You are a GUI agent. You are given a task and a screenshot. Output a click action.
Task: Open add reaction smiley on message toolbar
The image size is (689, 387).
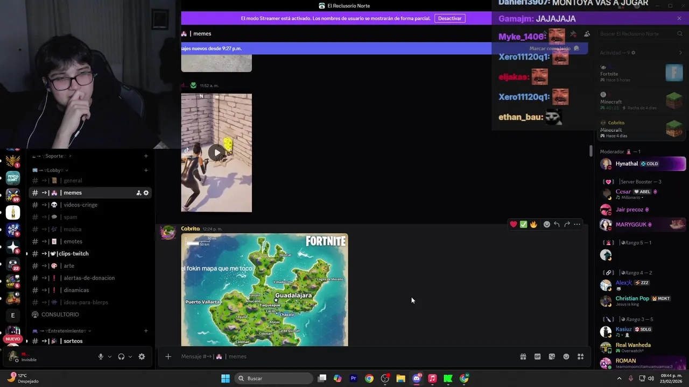pos(547,224)
